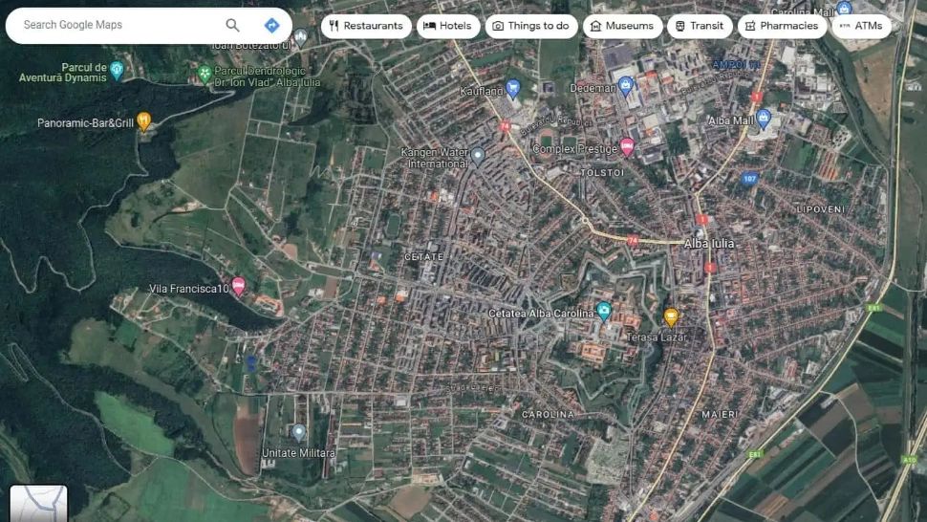927x522 pixels.
Task: Select the Dedeman store pin
Action: [x=626, y=86]
